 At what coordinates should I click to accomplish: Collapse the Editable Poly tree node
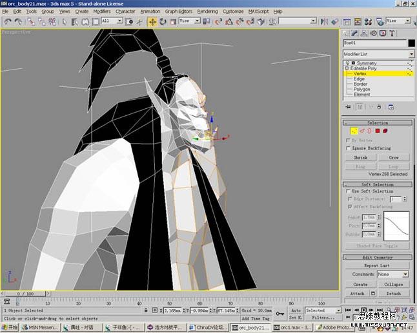[347, 68]
